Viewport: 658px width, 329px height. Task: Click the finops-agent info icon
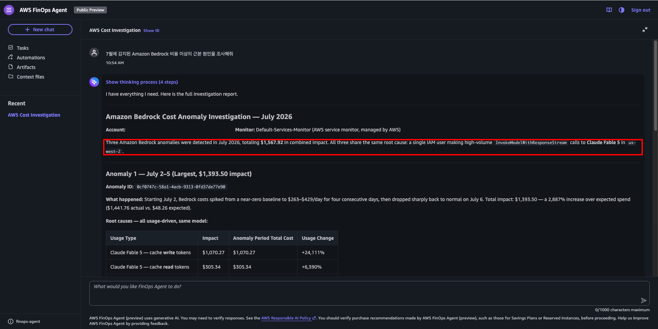[x=11, y=321]
